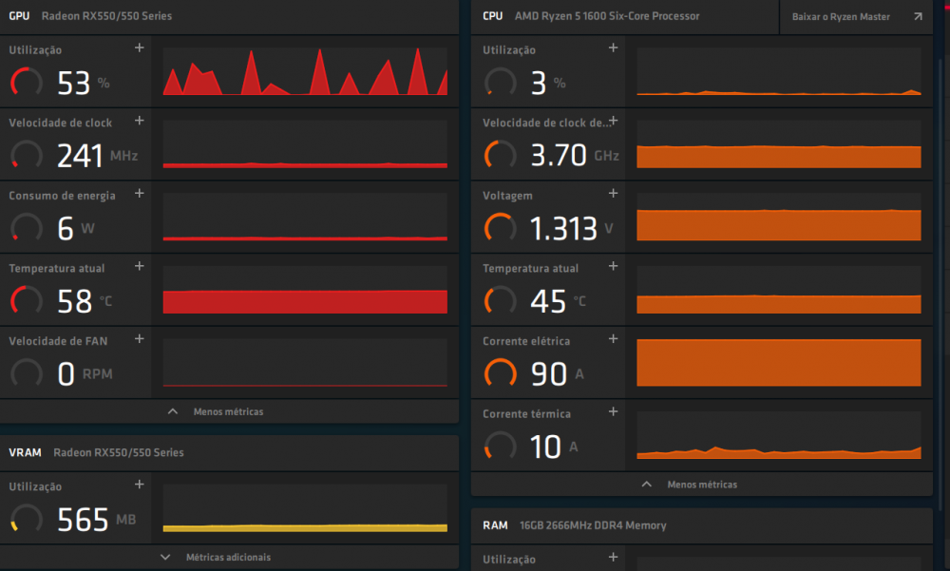Click plus icon beside CPU Utilização

pos(613,48)
